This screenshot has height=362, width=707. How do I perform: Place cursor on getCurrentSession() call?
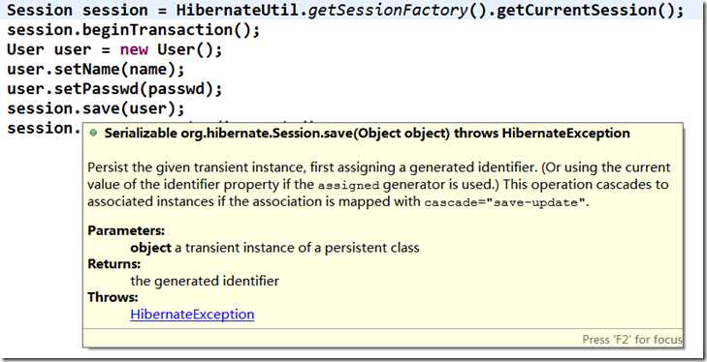point(585,11)
